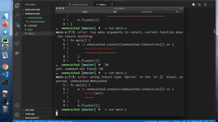Click the notifications bell in status bar
This screenshot has width=218, height=122.
tap(212, 121)
